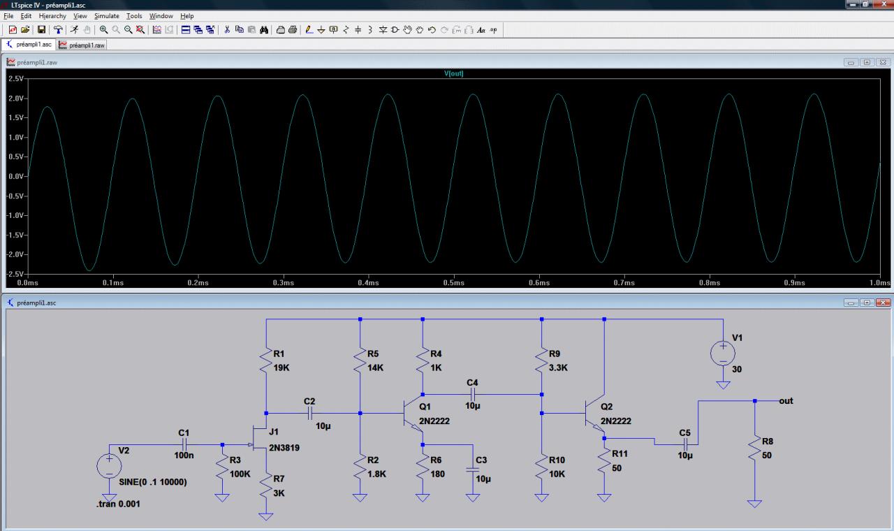Screen dimensions: 894x531
Task: Select the Draw Wire pencil tool
Action: [309, 29]
